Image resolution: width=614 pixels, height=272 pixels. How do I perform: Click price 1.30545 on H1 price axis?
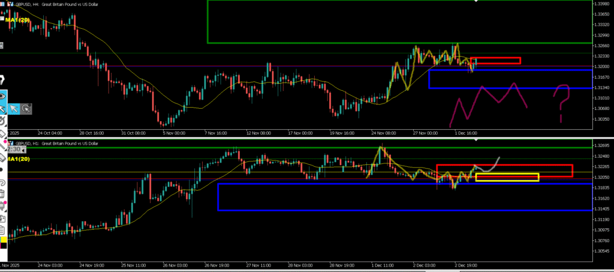[x=603, y=251]
